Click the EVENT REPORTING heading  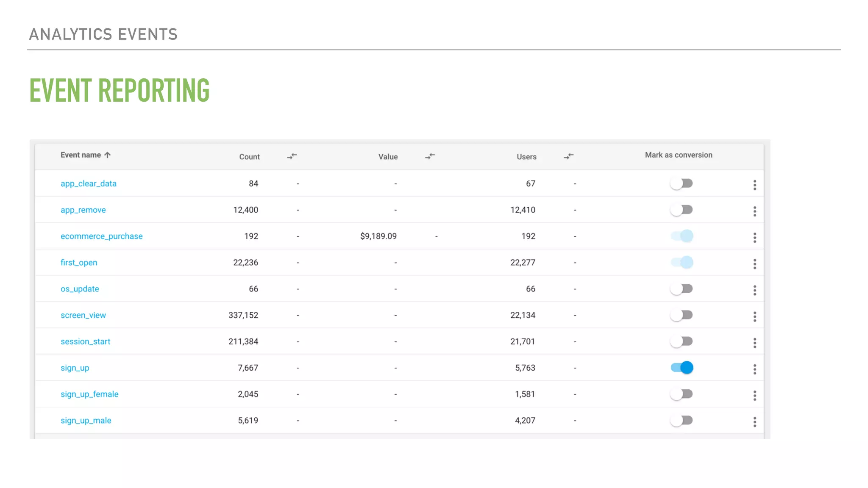pos(120,90)
